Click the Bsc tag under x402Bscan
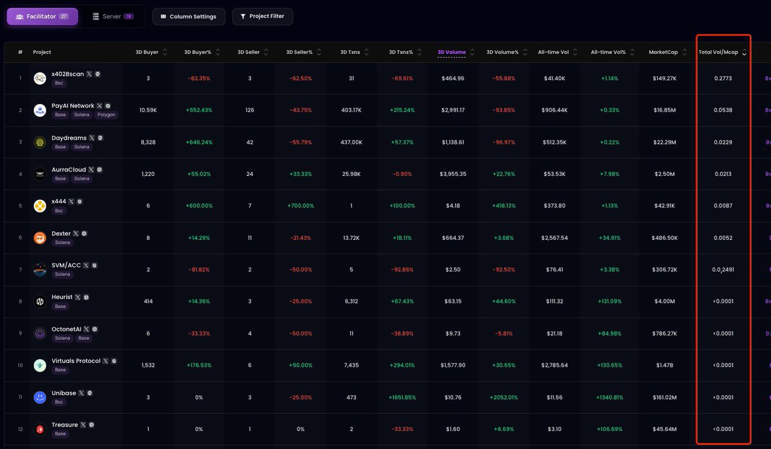Image resolution: width=771 pixels, height=449 pixels. (60, 83)
